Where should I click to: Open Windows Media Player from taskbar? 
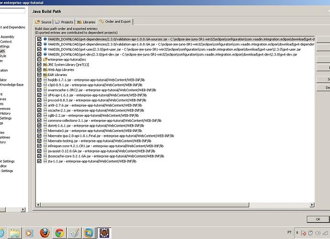(x=29, y=233)
